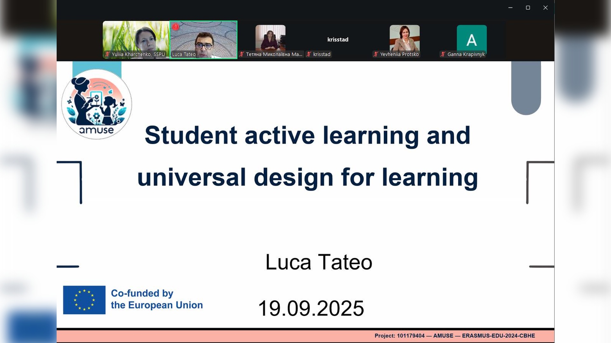
Task: Click the Luca Tateo name label
Action: click(184, 54)
